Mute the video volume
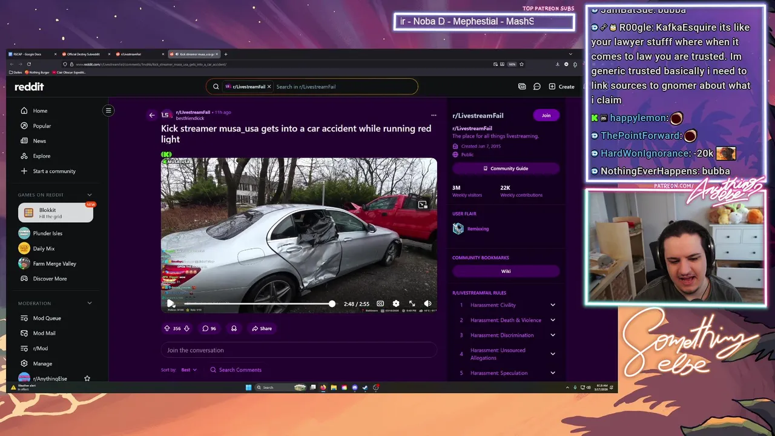The image size is (775, 436). (x=427, y=303)
